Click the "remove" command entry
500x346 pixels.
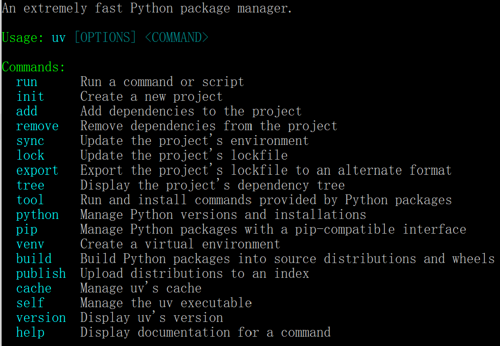tap(37, 126)
